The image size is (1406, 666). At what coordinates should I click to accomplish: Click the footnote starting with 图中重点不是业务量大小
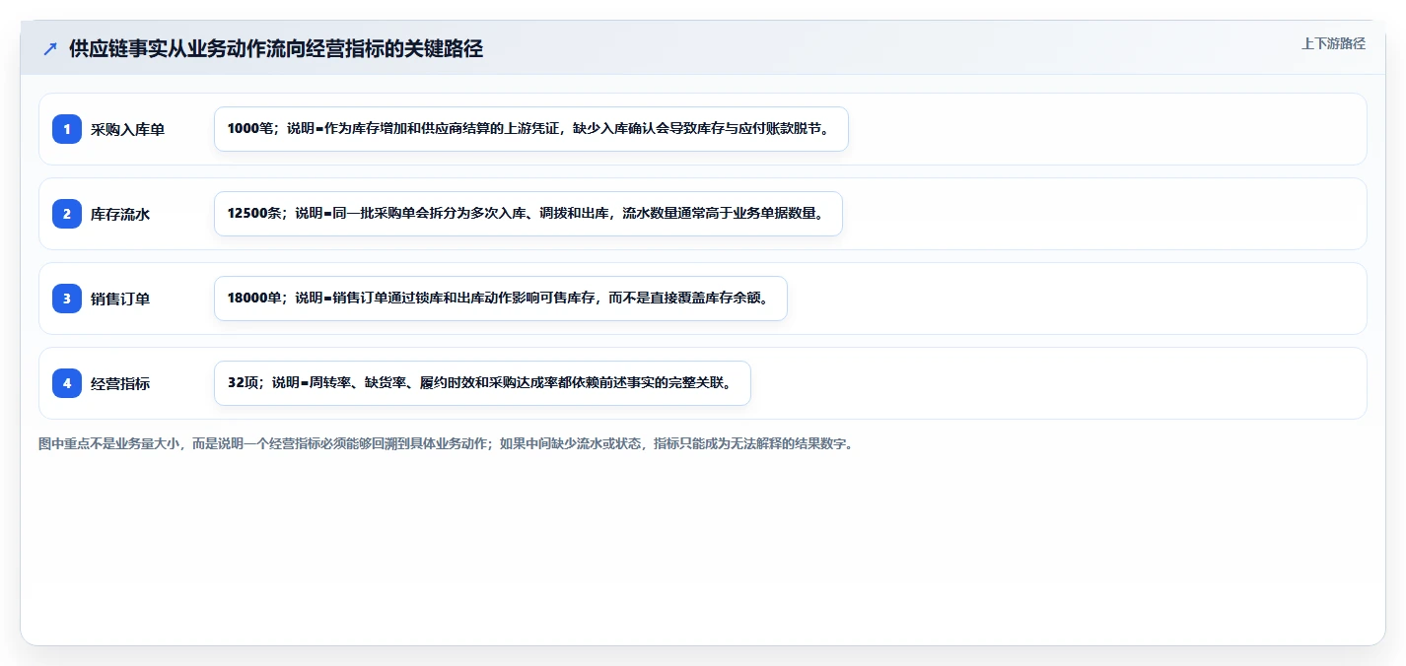click(446, 443)
